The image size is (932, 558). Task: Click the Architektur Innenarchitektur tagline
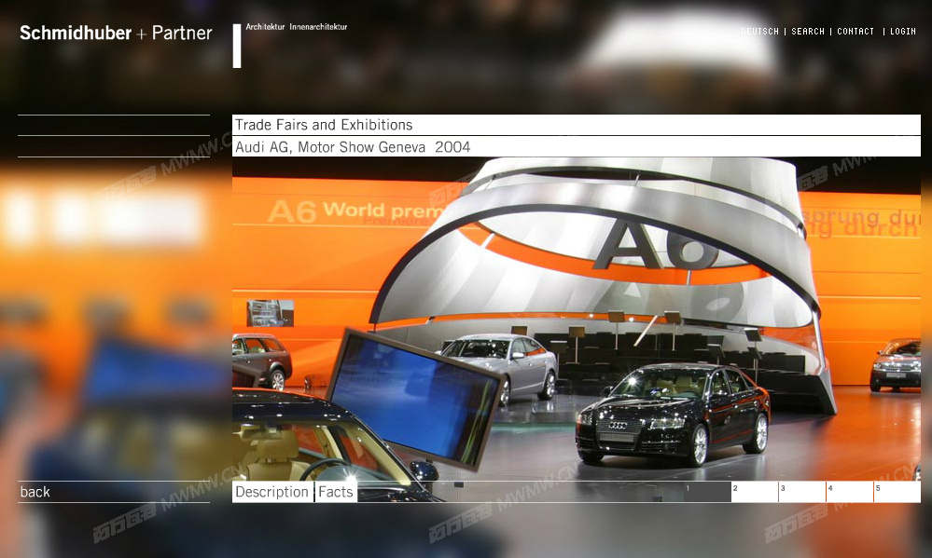click(297, 27)
